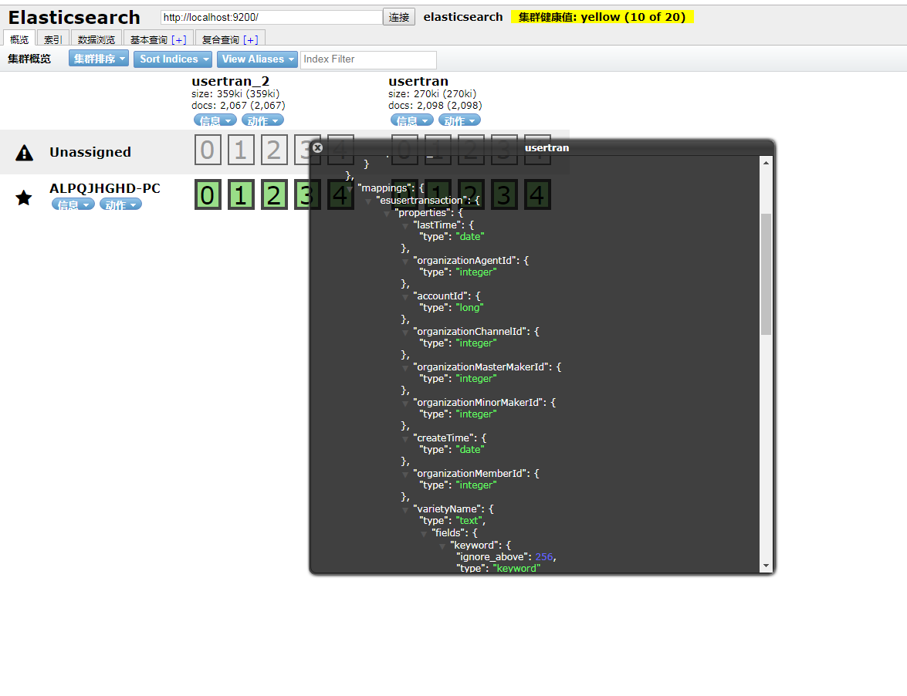Switch to the 概览 tab
This screenshot has width=907, height=696.
(19, 39)
